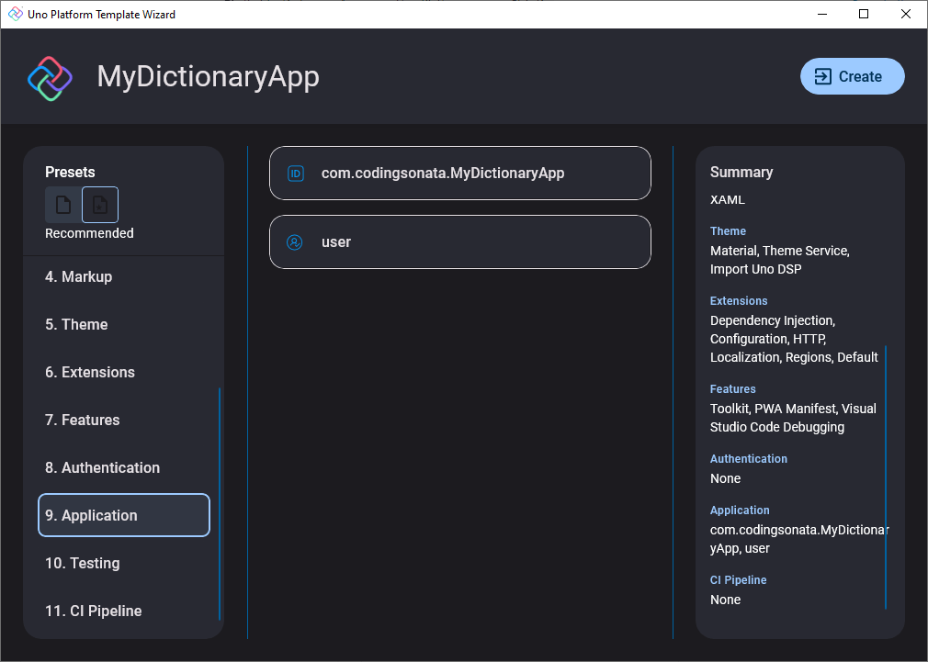Click the ID icon in application ID field

click(295, 174)
